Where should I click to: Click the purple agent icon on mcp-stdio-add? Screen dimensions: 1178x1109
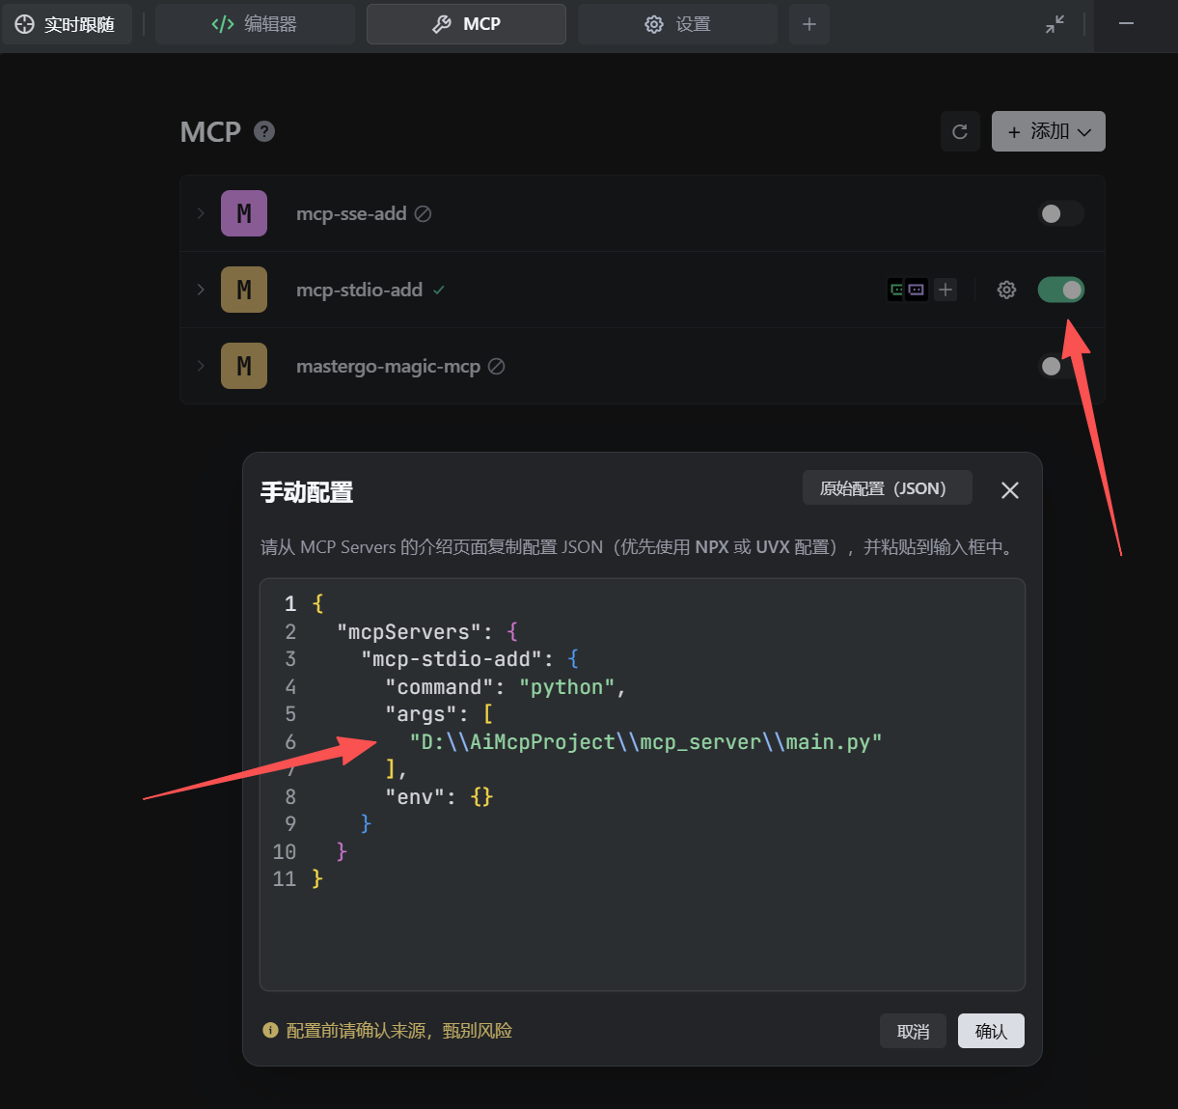(917, 290)
